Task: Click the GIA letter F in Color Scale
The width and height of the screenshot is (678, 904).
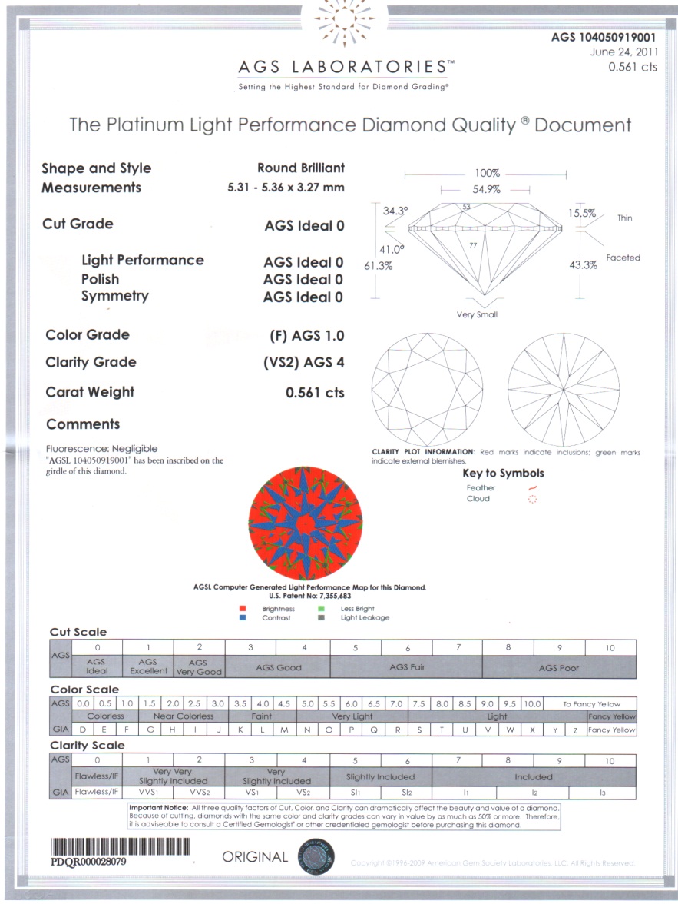Action: coord(127,730)
